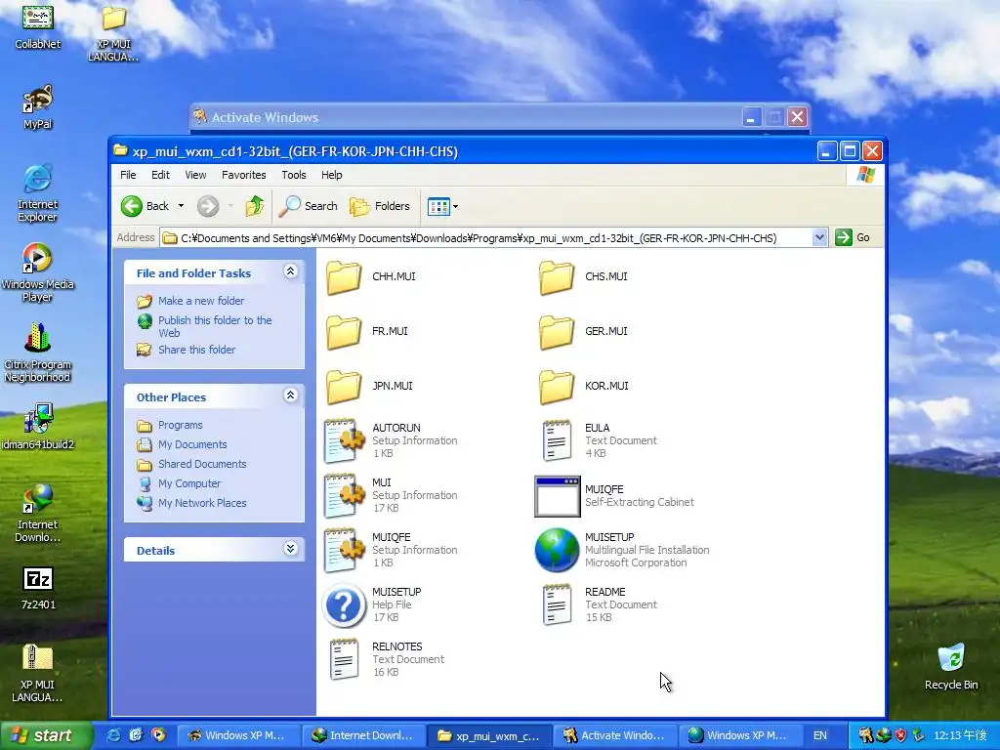The height and width of the screenshot is (750, 1000).
Task: Open the Views dropdown button
Action: [x=442, y=206]
